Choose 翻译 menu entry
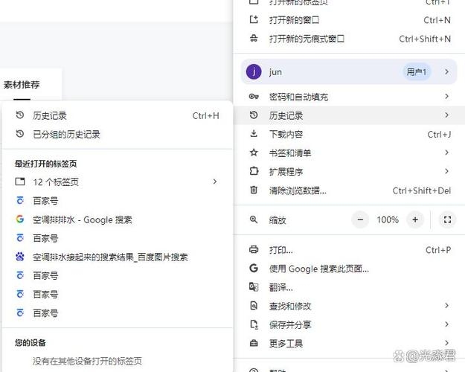 pyautogui.click(x=350, y=287)
